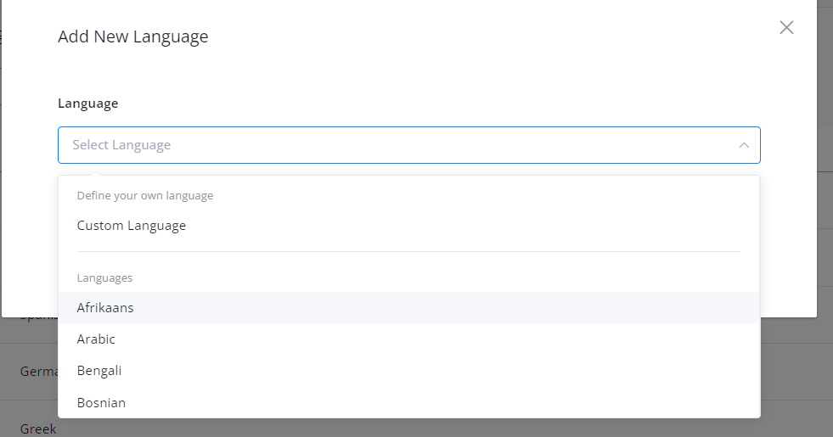Click the Add New Language heading
Image resolution: width=833 pixels, height=437 pixels.
[132, 36]
